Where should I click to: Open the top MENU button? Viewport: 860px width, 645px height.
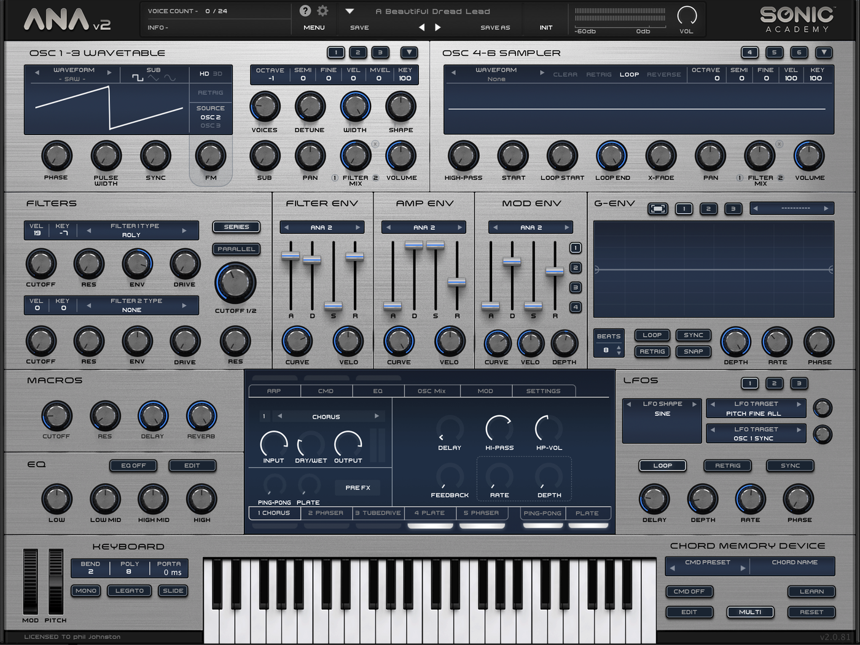(314, 28)
